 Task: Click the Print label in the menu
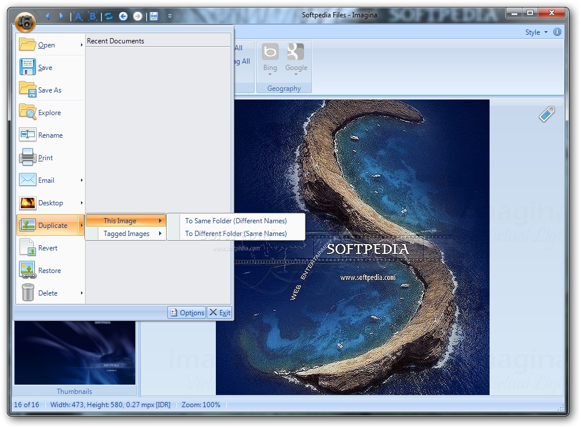45,158
